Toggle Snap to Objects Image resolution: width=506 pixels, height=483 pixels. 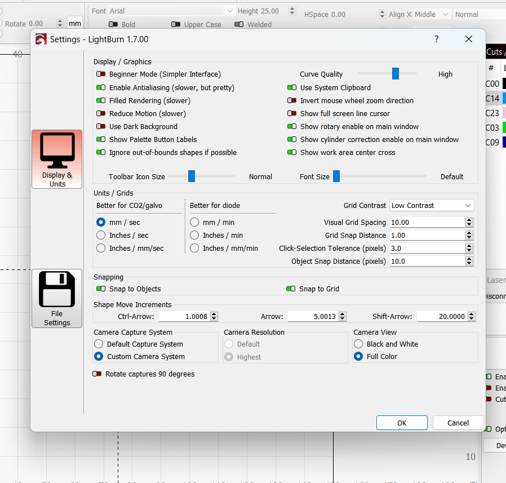[101, 289]
